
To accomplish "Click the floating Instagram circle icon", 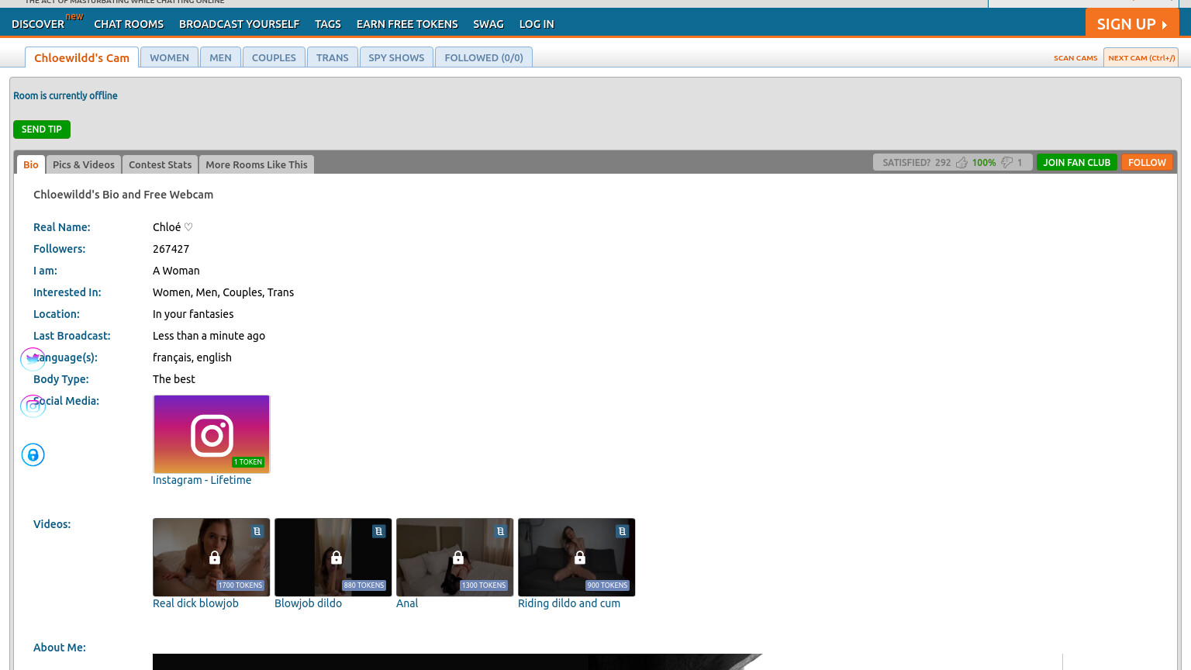I will tap(33, 406).
